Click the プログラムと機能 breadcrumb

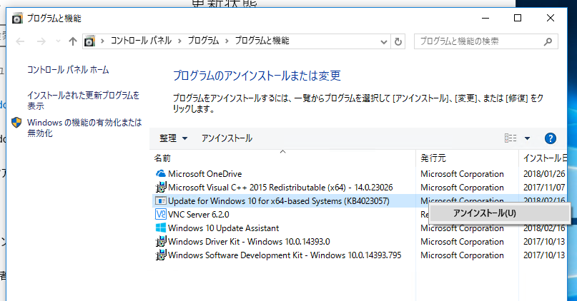262,41
